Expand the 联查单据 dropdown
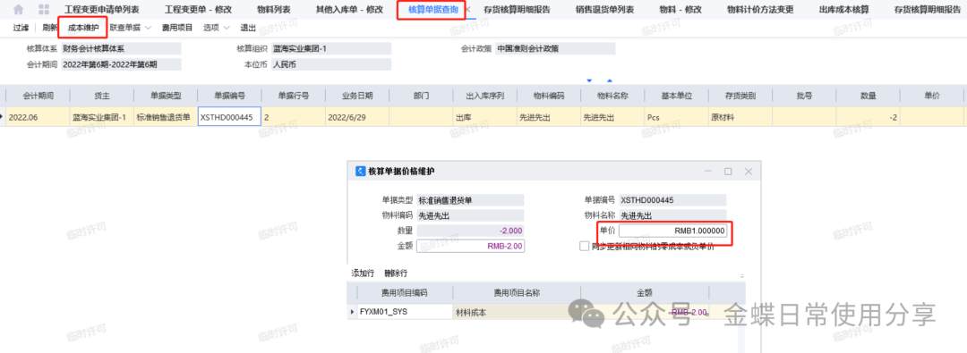The image size is (967, 353). point(130,28)
